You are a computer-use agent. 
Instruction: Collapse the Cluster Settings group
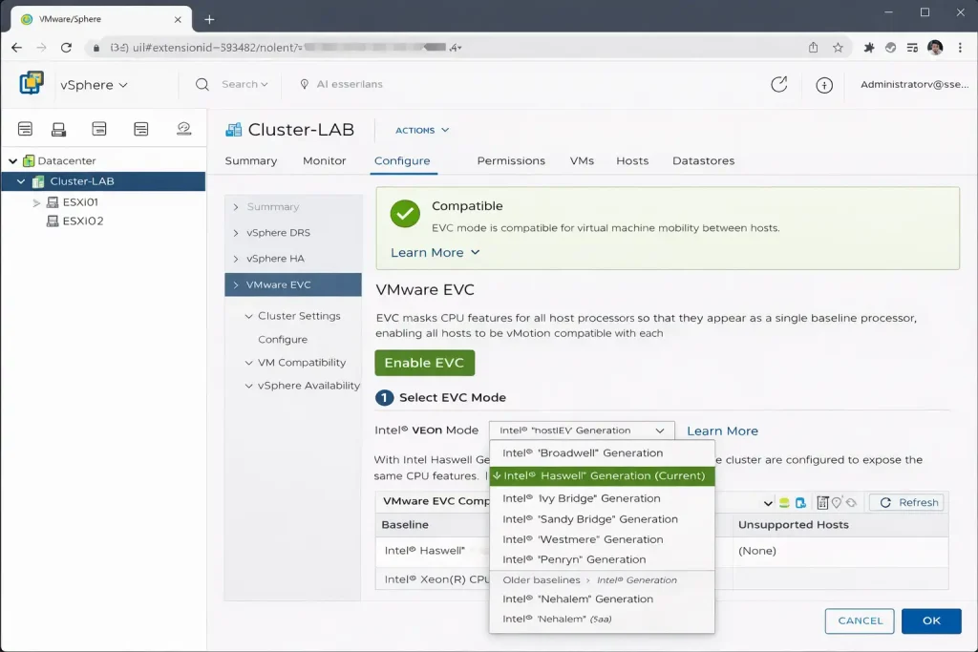click(x=249, y=316)
